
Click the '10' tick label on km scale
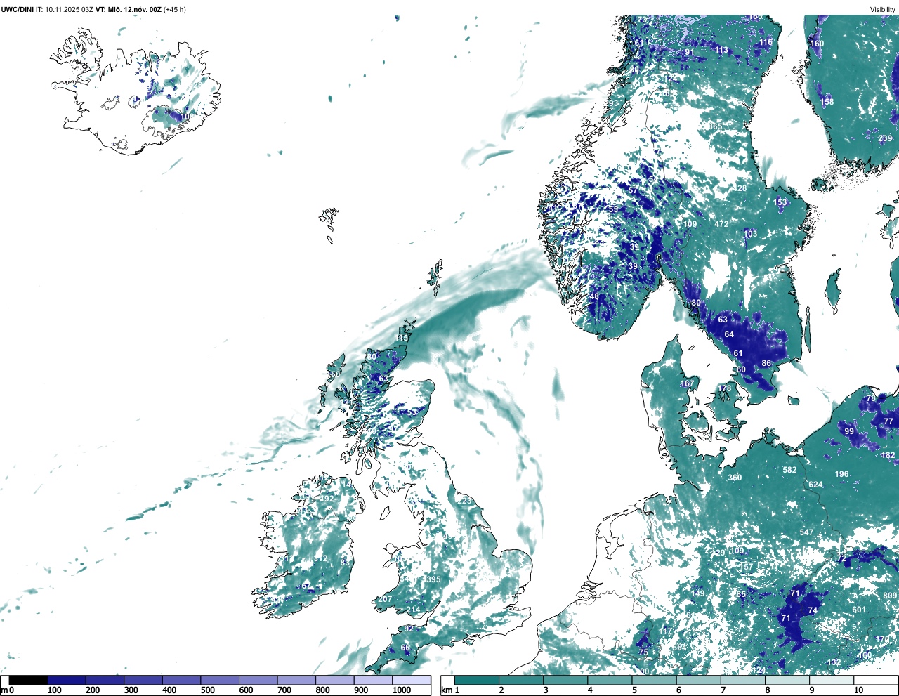tap(858, 690)
